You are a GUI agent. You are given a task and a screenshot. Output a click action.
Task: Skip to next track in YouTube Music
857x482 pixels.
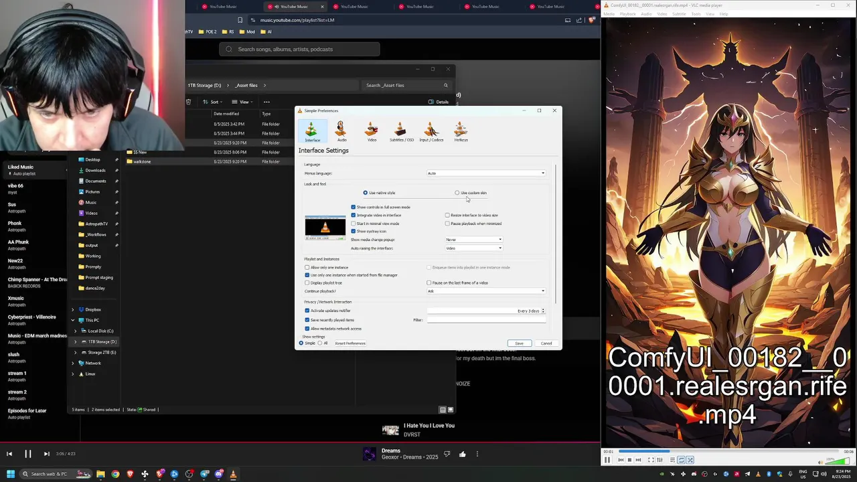click(46, 454)
